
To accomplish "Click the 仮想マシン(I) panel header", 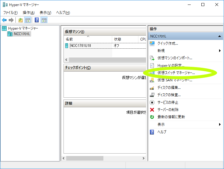I will pyautogui.click(x=105, y=31).
